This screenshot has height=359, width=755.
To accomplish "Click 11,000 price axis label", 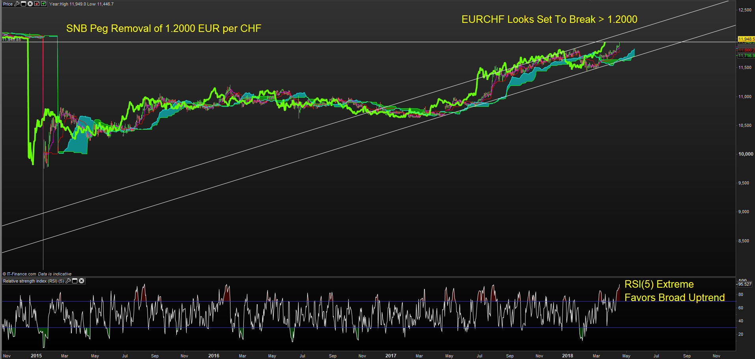I will tap(745, 97).
